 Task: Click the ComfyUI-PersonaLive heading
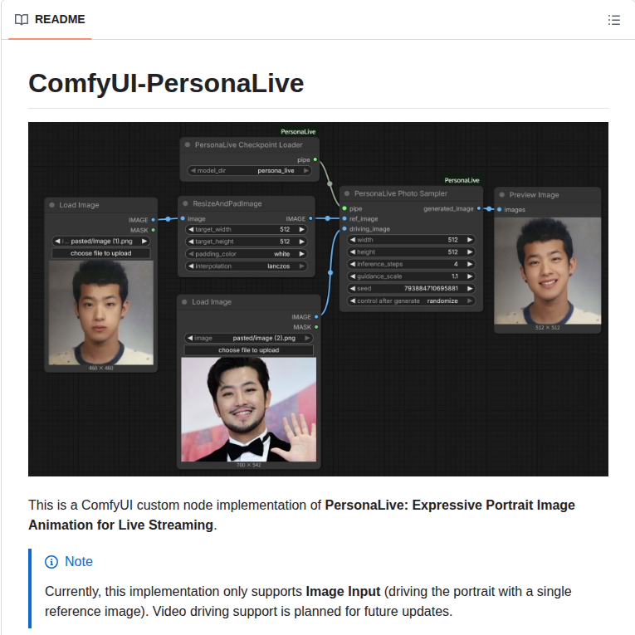166,84
